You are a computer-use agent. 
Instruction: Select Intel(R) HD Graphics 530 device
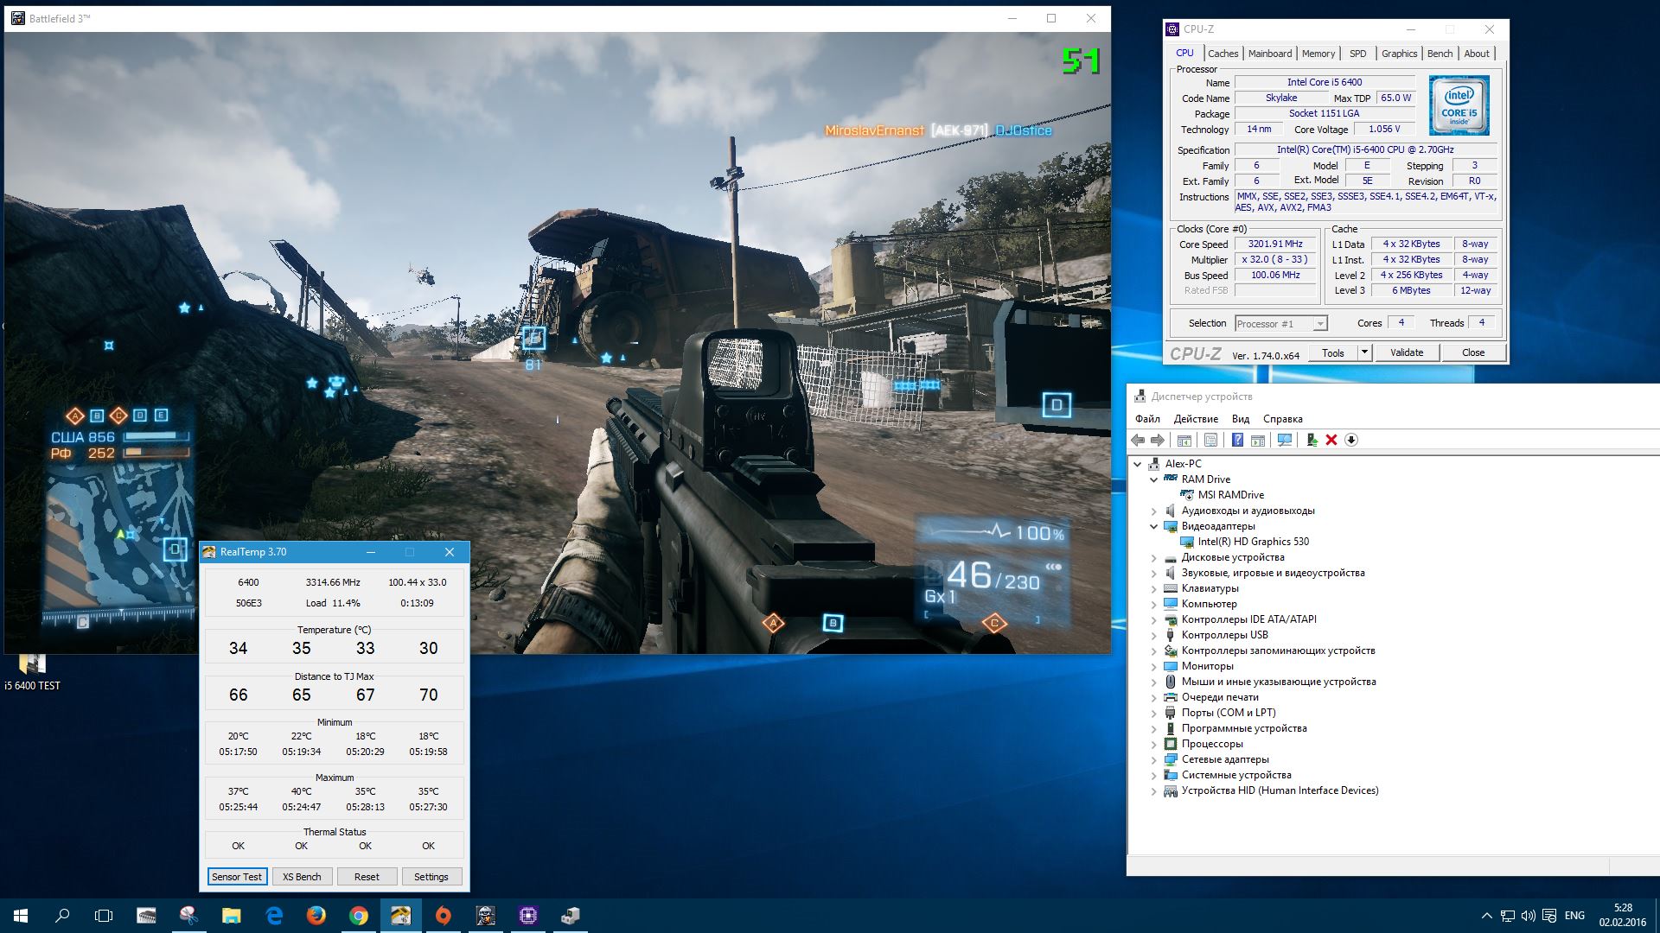tap(1253, 542)
